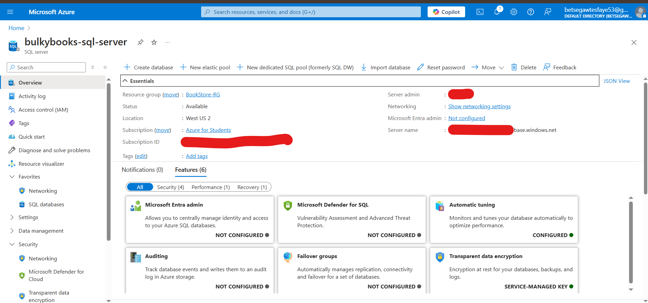The image size is (648, 303).
Task: Open the notifications bell
Action: pos(497,12)
